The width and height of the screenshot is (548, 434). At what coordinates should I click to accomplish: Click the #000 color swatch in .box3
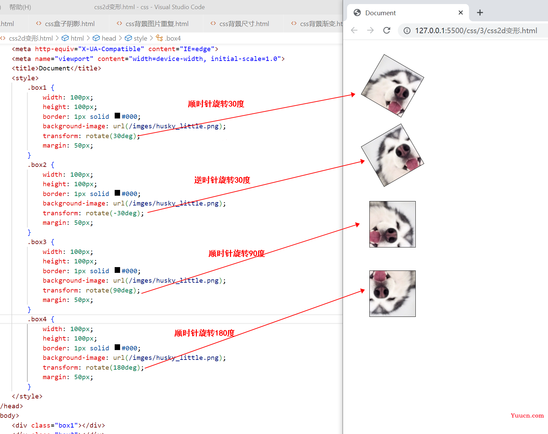[x=117, y=270]
